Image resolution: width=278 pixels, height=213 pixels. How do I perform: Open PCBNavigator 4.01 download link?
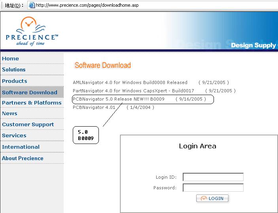[94, 107]
